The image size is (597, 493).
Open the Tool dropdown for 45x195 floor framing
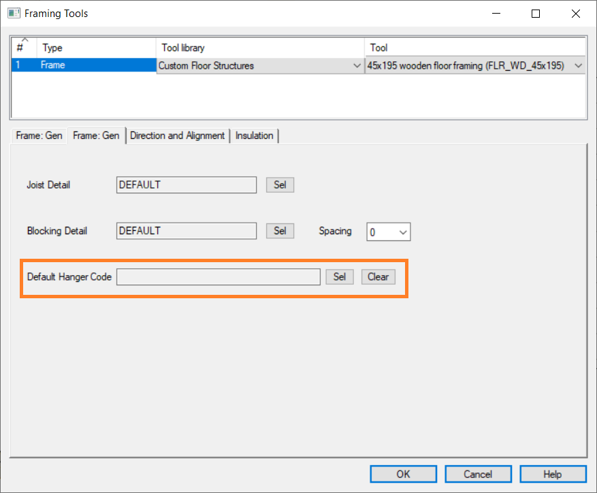(578, 66)
